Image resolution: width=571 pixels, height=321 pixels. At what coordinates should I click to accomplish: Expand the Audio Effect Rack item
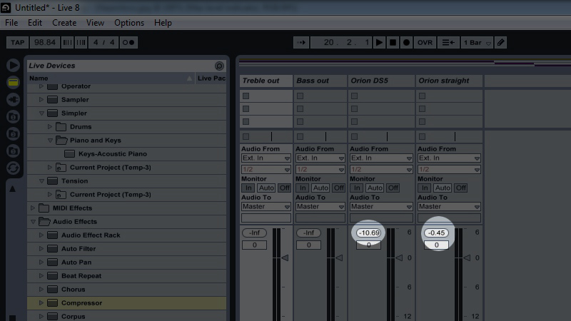pyautogui.click(x=41, y=235)
